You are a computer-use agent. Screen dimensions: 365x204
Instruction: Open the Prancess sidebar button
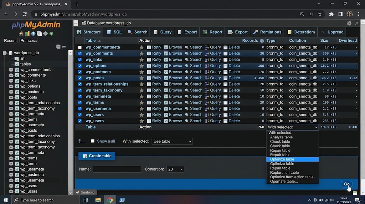pyautogui.click(x=29, y=41)
